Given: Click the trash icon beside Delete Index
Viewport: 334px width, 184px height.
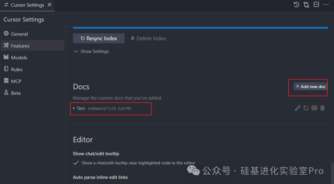Looking at the screenshot, I should 132,38.
